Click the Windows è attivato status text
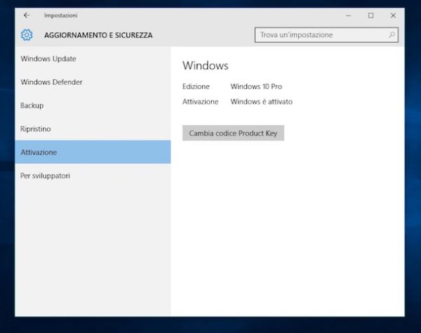 pyautogui.click(x=261, y=102)
